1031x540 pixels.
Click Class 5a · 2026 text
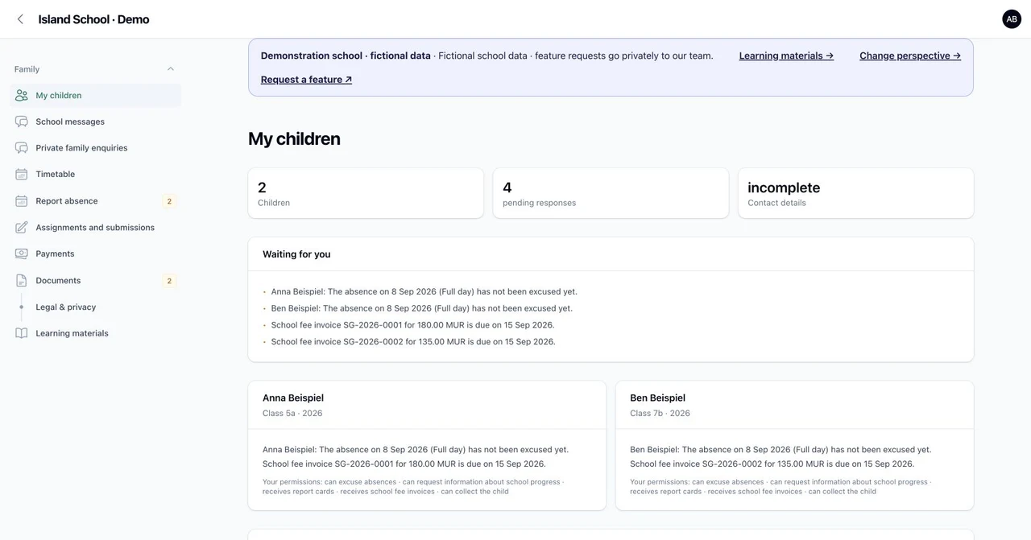point(292,414)
